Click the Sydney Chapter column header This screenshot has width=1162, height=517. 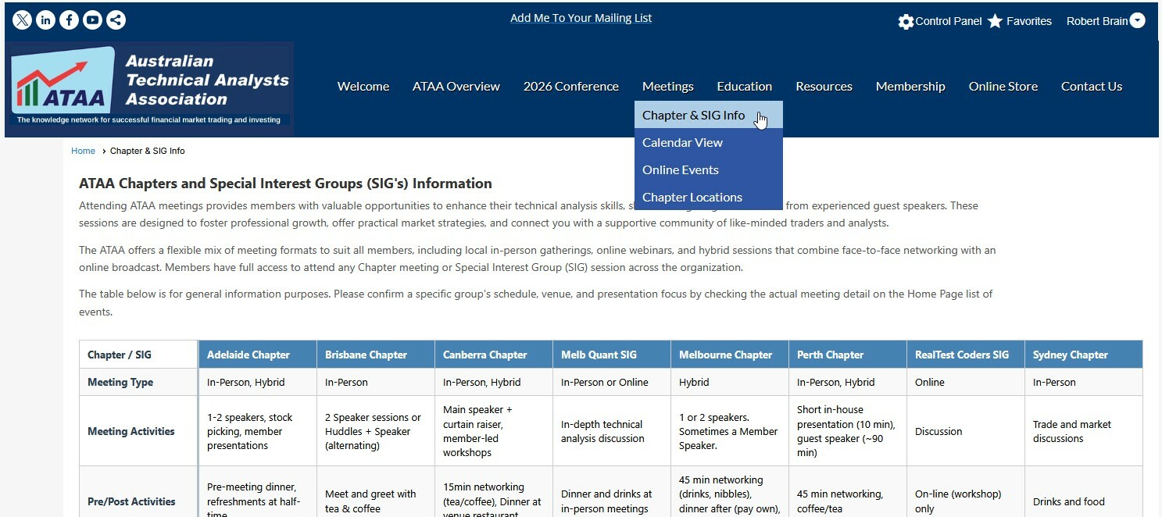click(x=1084, y=355)
